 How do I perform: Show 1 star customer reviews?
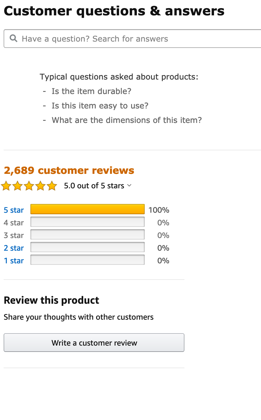pyautogui.click(x=14, y=261)
